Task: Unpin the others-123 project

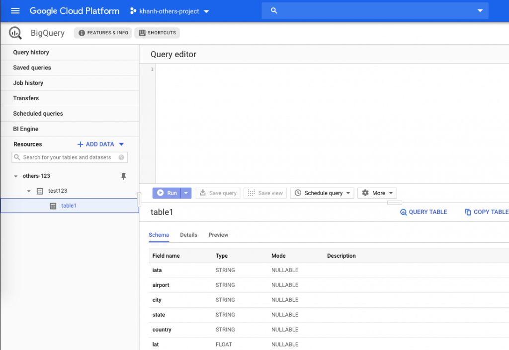Action: pyautogui.click(x=124, y=176)
